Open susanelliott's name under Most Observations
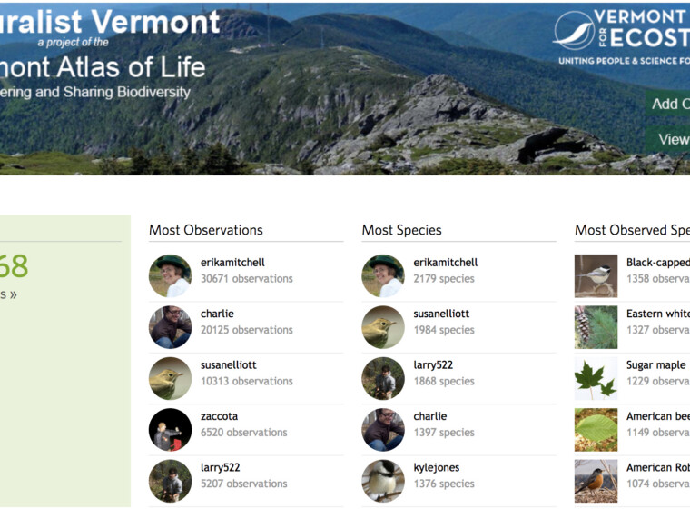The height and width of the screenshot is (509, 690). pos(231,365)
